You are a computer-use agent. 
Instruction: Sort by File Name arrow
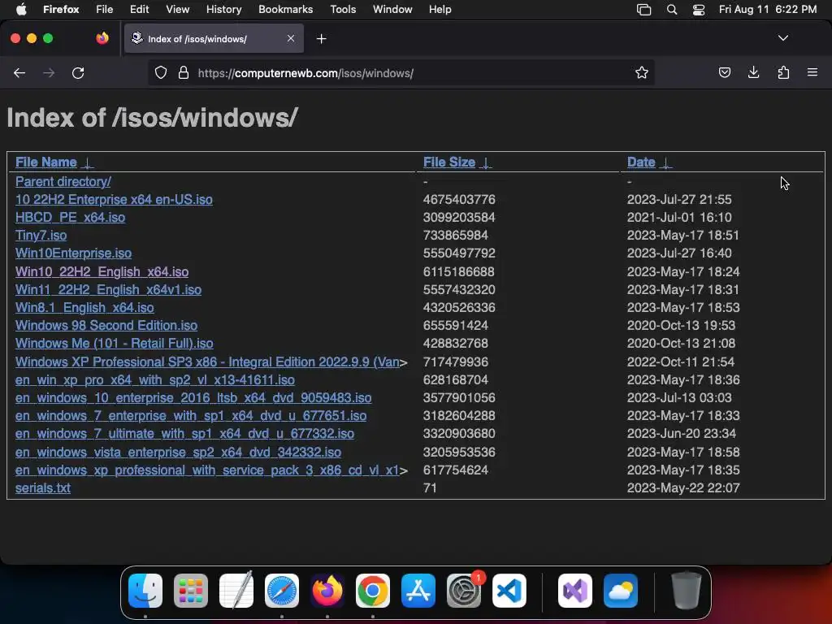click(x=88, y=162)
